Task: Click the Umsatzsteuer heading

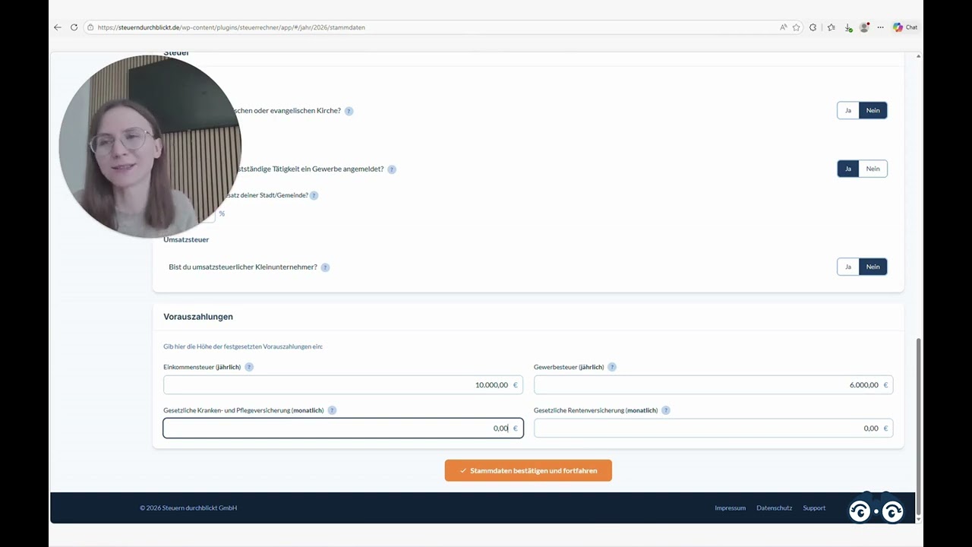Action: [186, 239]
